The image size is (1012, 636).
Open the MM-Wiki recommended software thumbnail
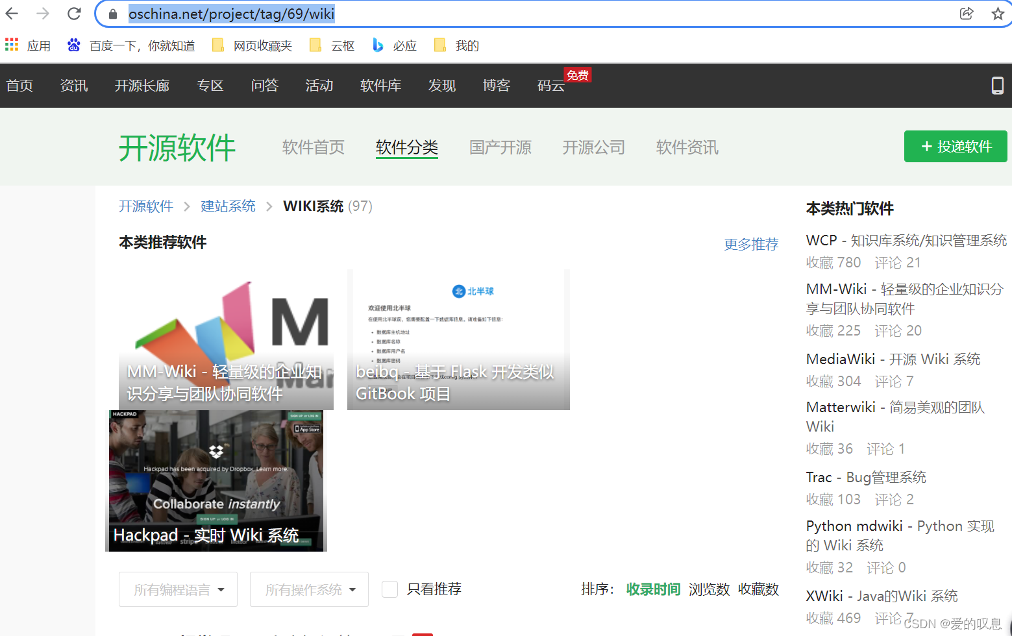click(x=226, y=339)
